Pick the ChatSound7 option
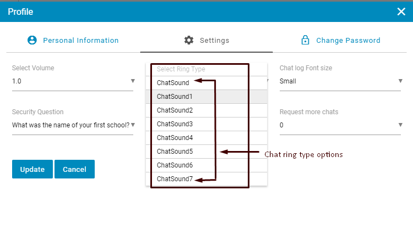The width and height of the screenshot is (413, 246). point(175,179)
